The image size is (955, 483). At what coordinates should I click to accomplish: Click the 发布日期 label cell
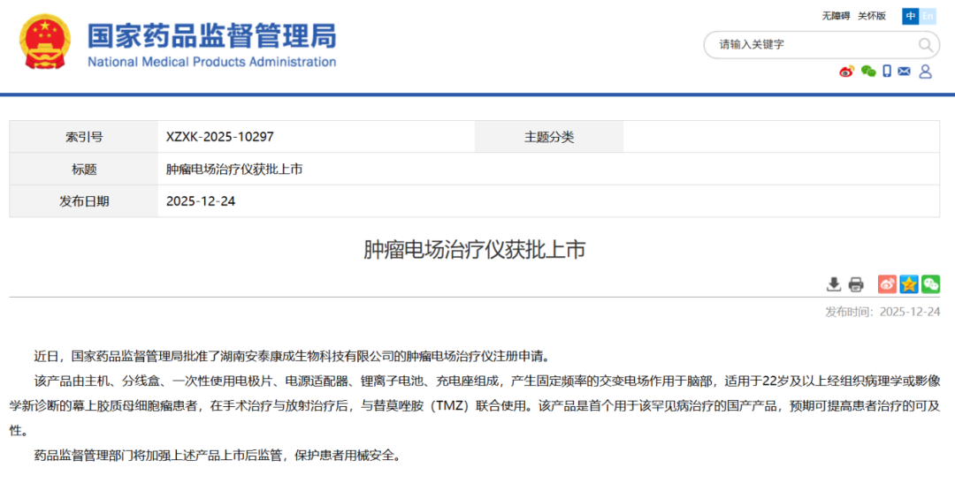click(84, 201)
